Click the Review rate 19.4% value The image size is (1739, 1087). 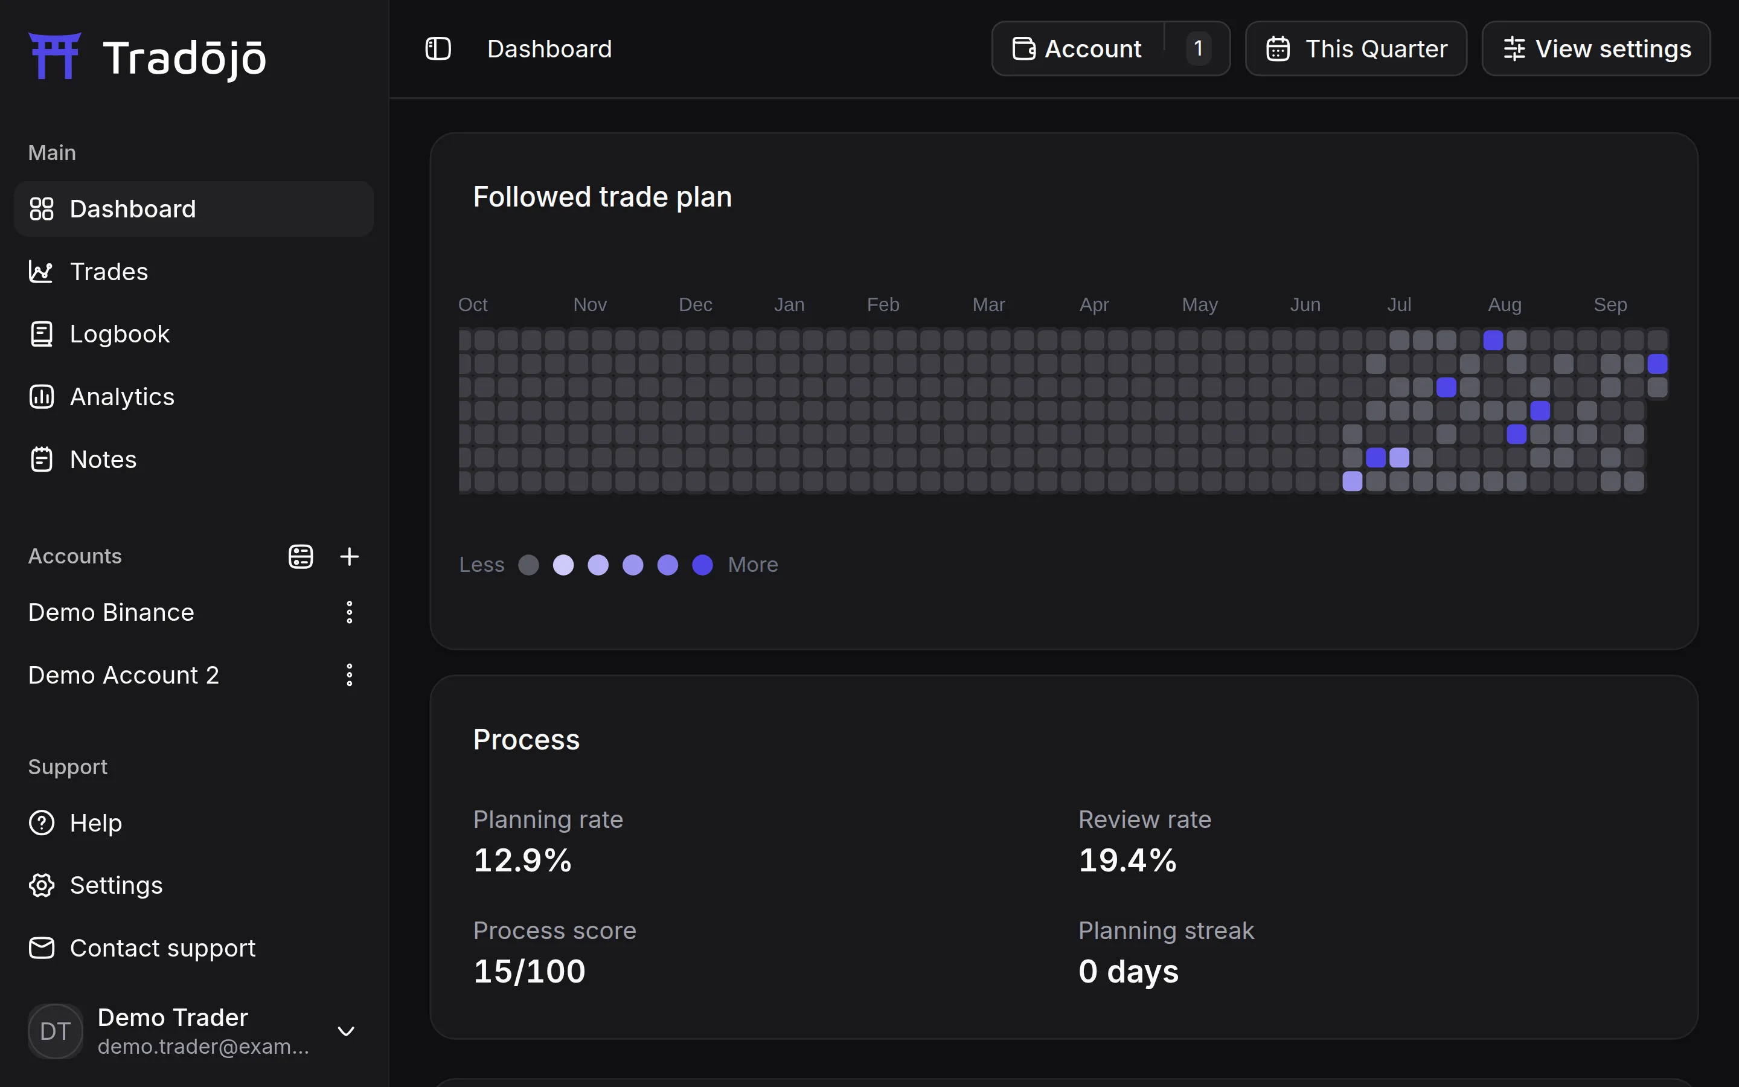click(x=1127, y=861)
